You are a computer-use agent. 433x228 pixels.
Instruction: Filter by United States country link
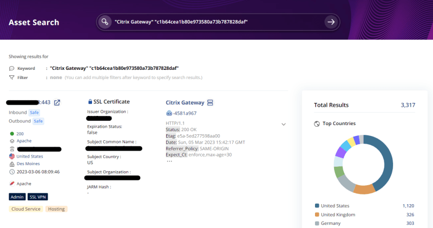click(30, 157)
